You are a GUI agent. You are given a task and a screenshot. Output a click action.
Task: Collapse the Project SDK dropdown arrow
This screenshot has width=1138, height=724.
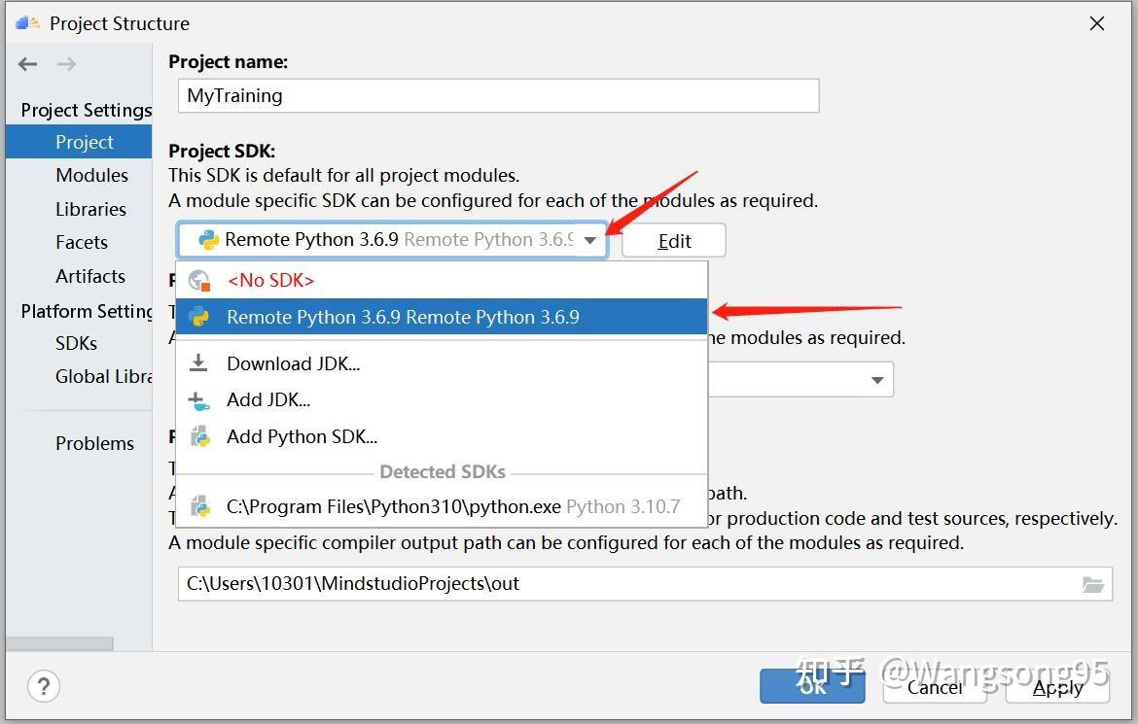[590, 240]
